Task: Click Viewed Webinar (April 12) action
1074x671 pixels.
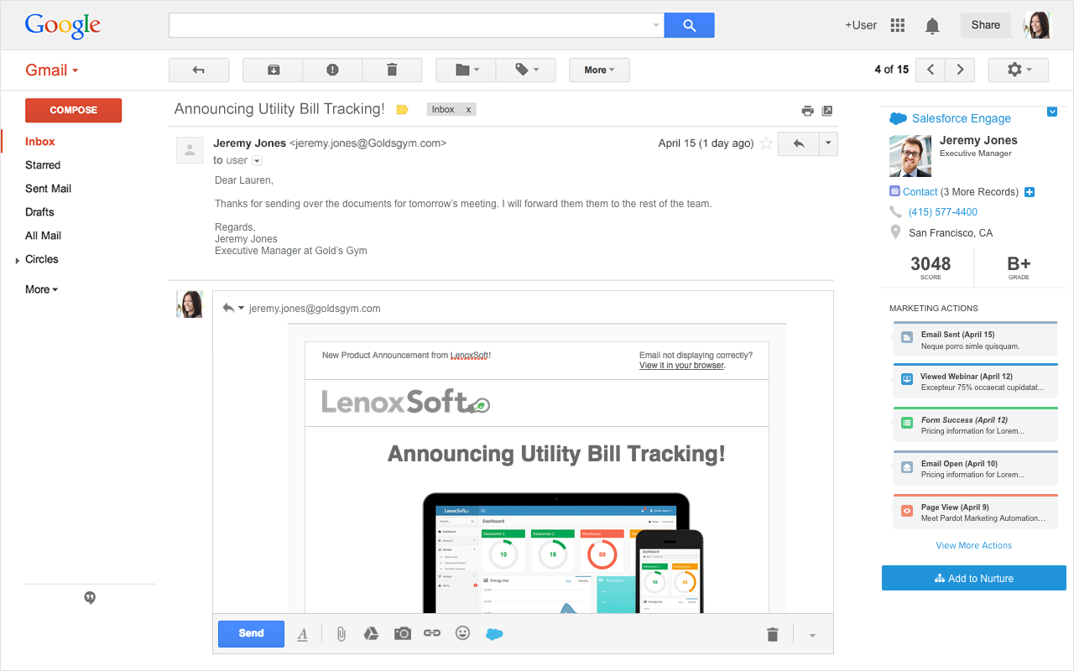Action: [x=975, y=382]
